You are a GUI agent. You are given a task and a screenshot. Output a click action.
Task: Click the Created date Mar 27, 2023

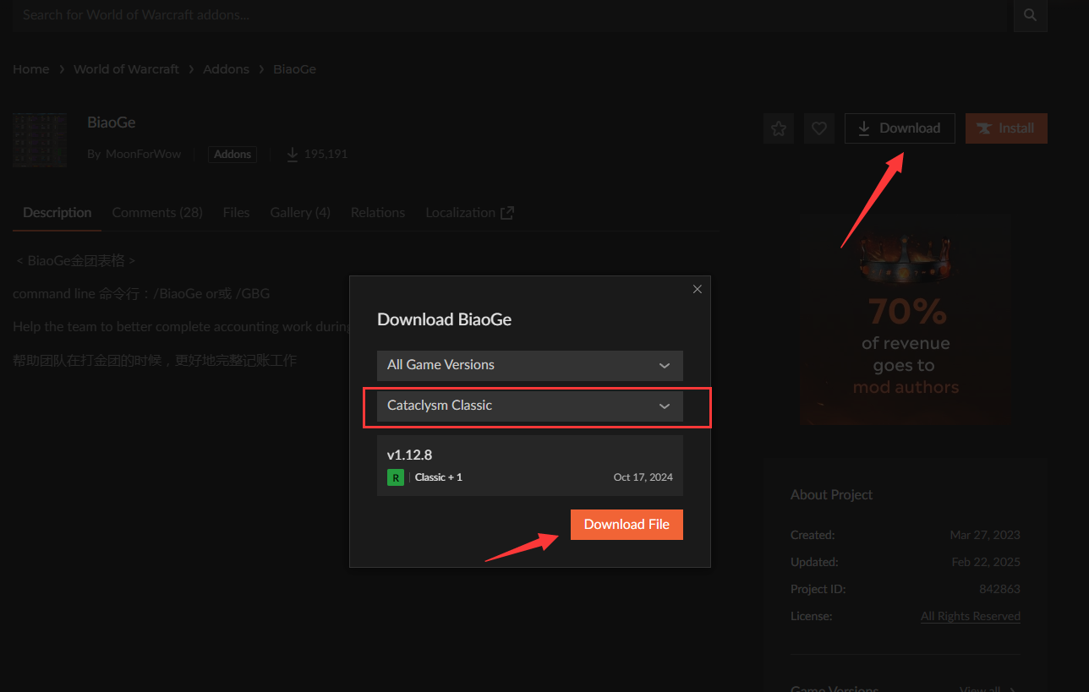coord(985,536)
